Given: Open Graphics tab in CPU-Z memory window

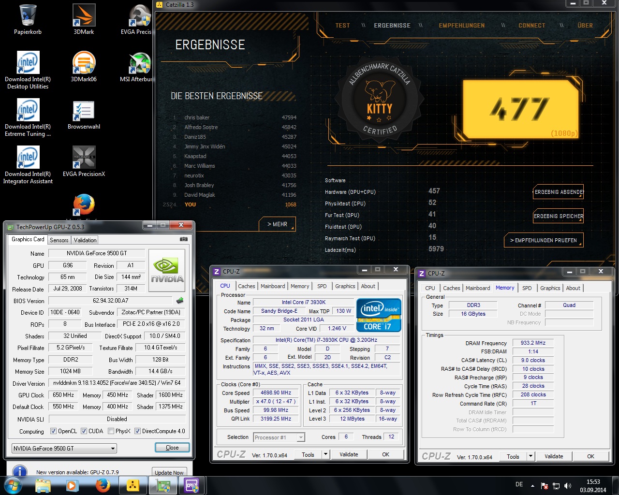Looking at the screenshot, I should 550,288.
